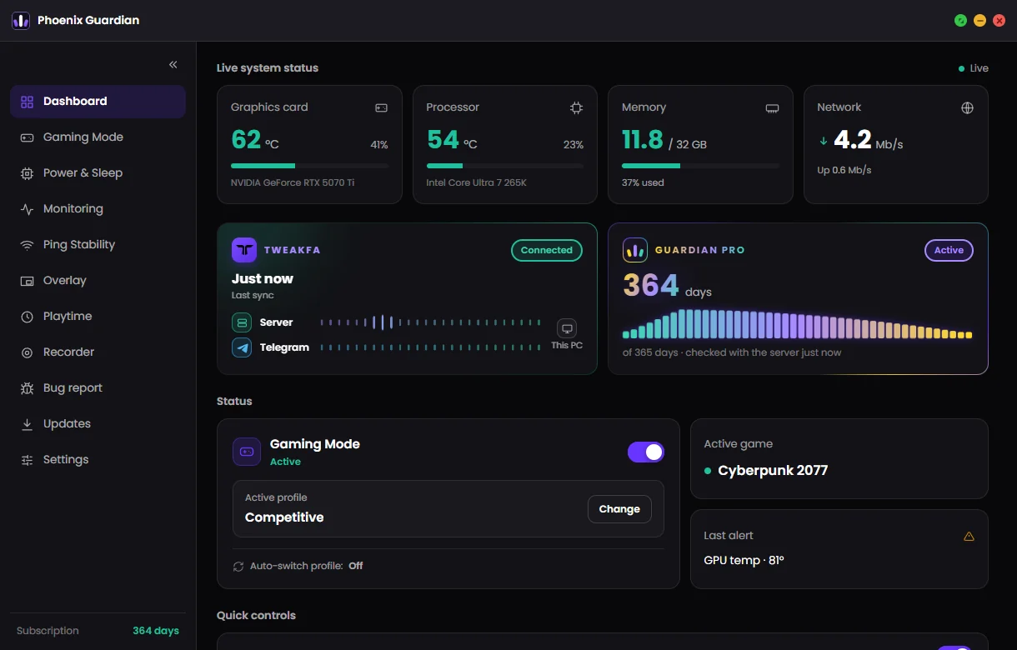The height and width of the screenshot is (650, 1017).
Task: Open the Monitoring page
Action: click(98, 209)
